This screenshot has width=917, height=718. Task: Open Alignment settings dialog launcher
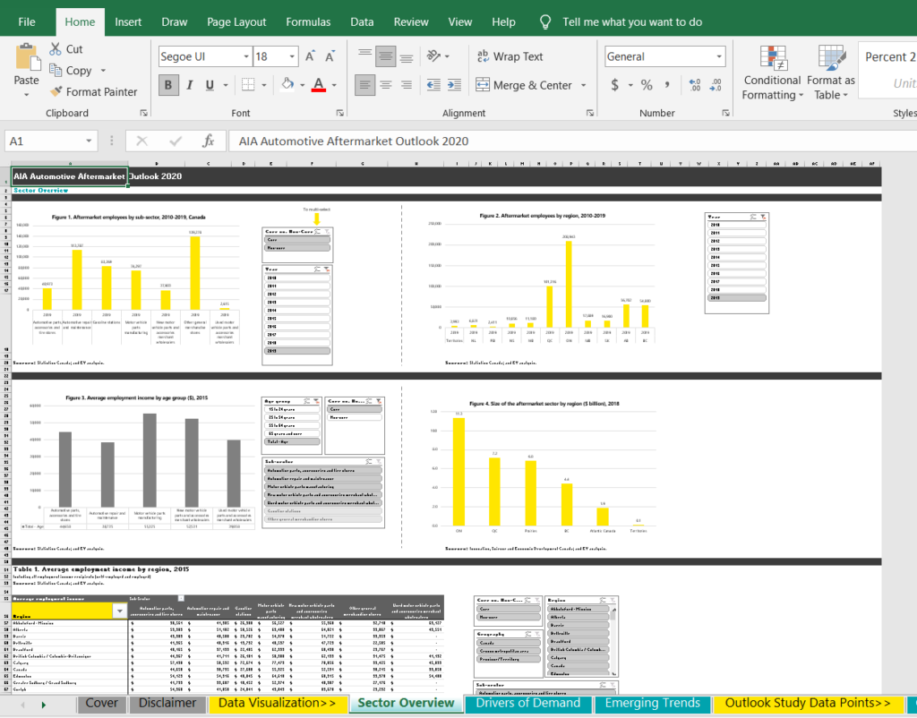coord(590,113)
